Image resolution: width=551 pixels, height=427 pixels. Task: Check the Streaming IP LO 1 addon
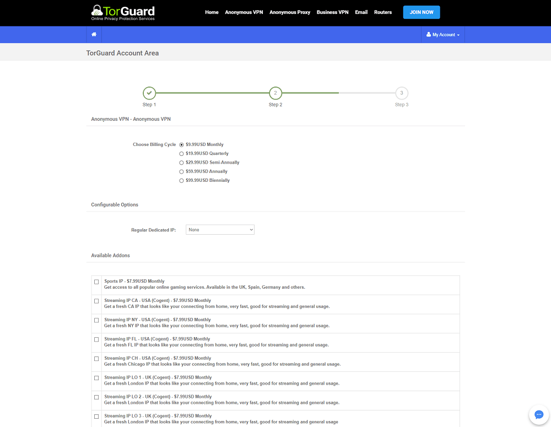tap(96, 378)
